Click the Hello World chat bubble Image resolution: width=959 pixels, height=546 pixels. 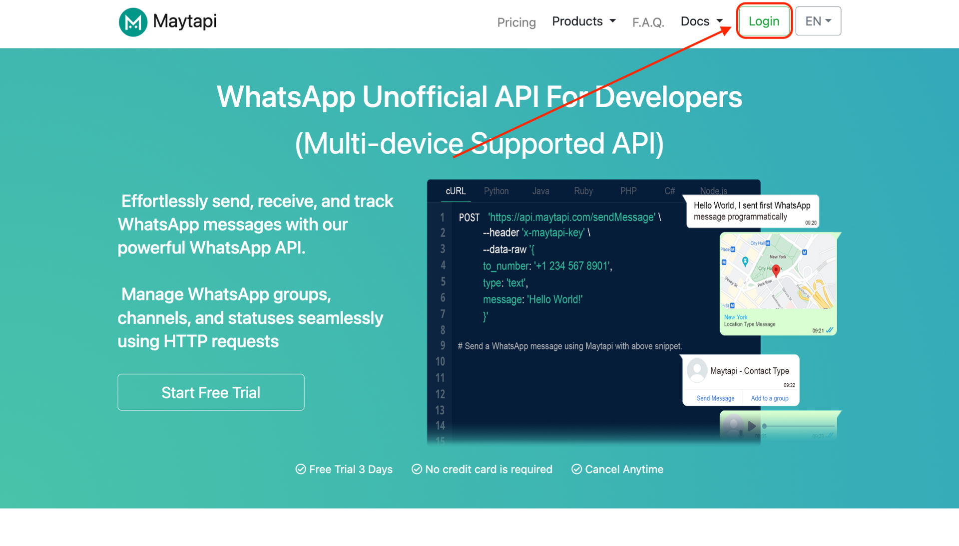753,211
